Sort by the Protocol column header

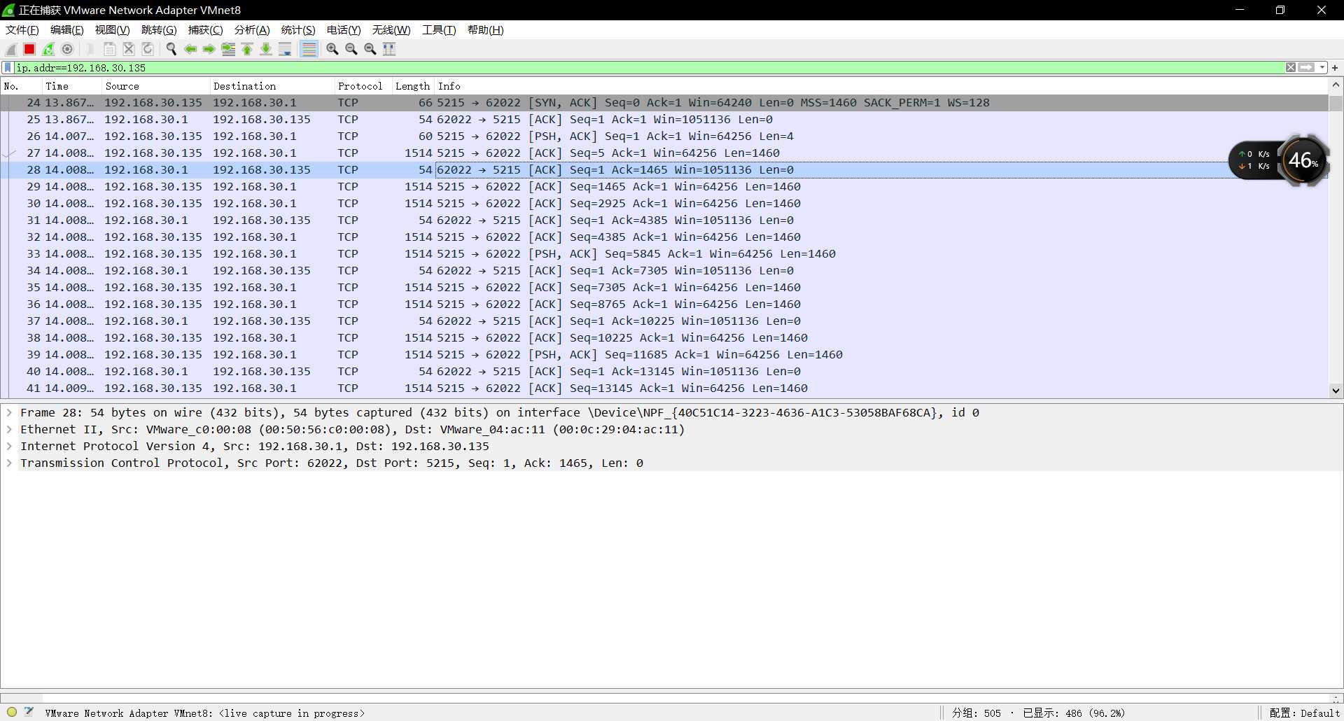363,86
